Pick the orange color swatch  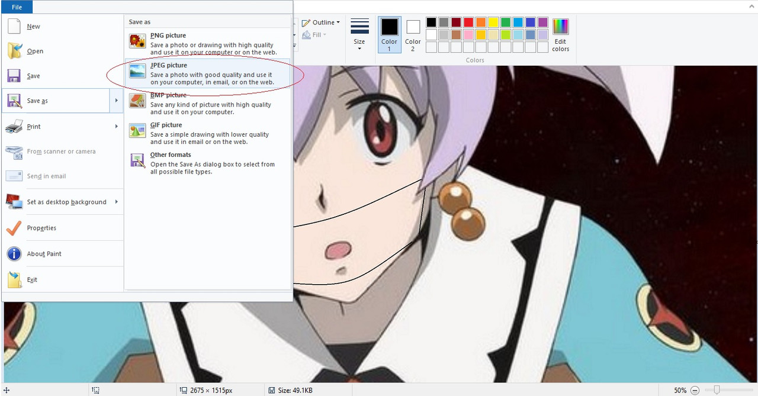point(481,22)
